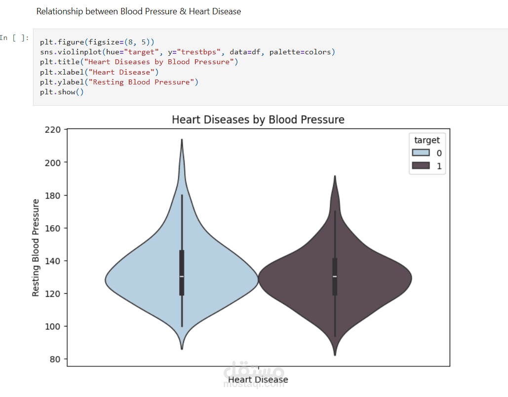508x397 pixels.
Task: Click the 80 tick label on y-axis
Action: pyautogui.click(x=55, y=359)
